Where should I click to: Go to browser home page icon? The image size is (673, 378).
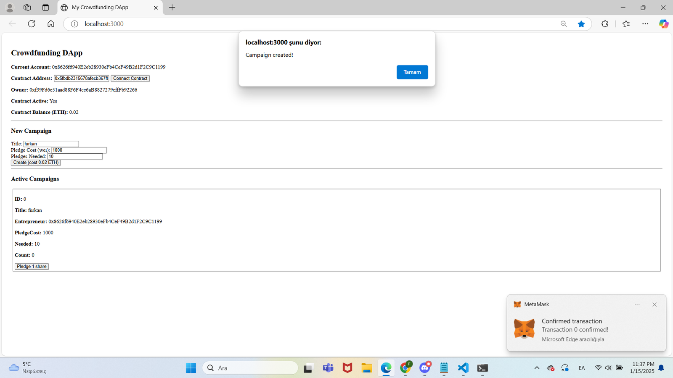[51, 24]
